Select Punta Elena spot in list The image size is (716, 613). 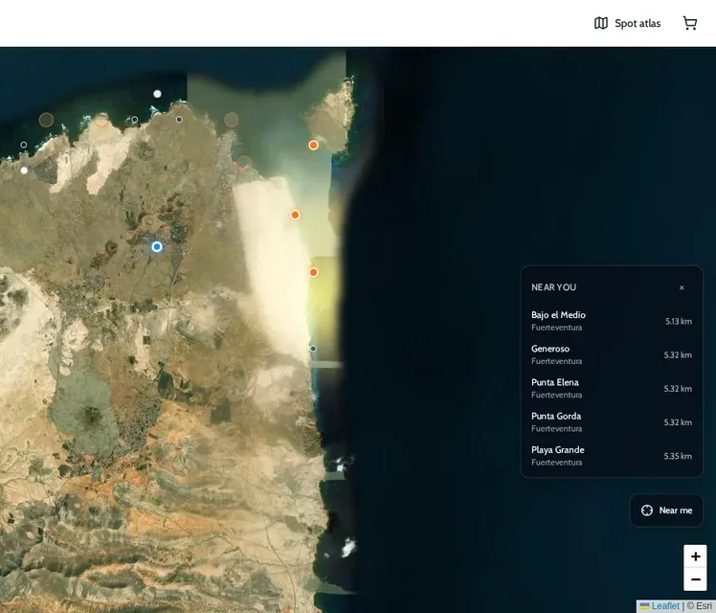tap(612, 388)
